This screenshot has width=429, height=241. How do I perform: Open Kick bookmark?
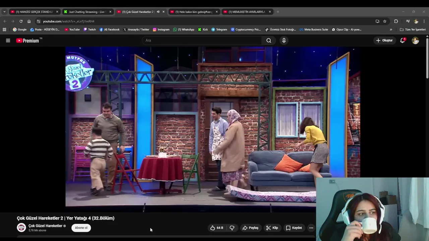click(203, 29)
